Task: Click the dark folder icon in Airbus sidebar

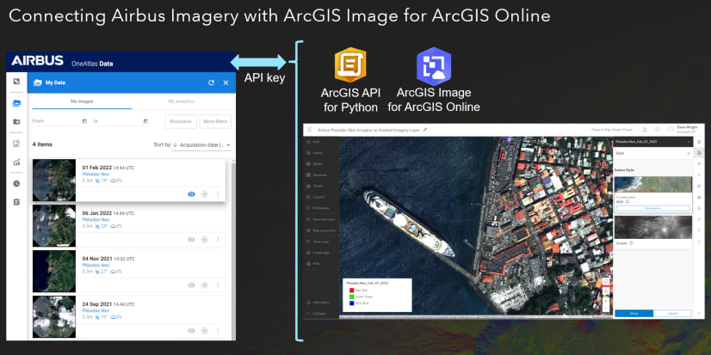Action: pyautogui.click(x=16, y=121)
